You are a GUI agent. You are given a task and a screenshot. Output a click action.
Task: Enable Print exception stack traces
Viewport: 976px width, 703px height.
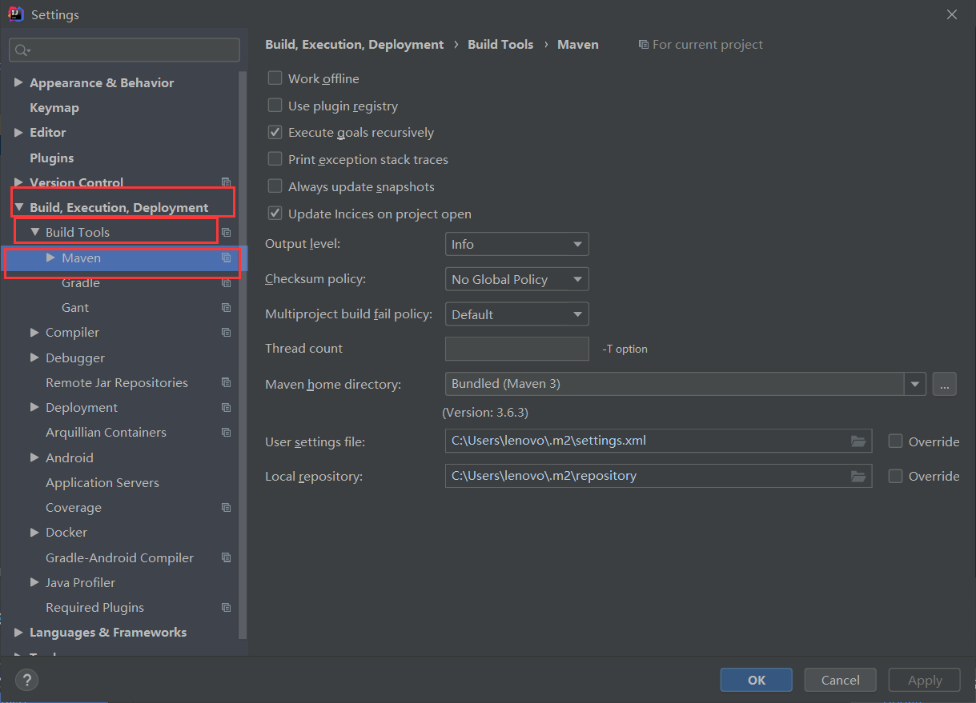(x=275, y=159)
